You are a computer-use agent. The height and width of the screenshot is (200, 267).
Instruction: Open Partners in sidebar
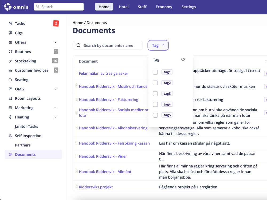23,145
